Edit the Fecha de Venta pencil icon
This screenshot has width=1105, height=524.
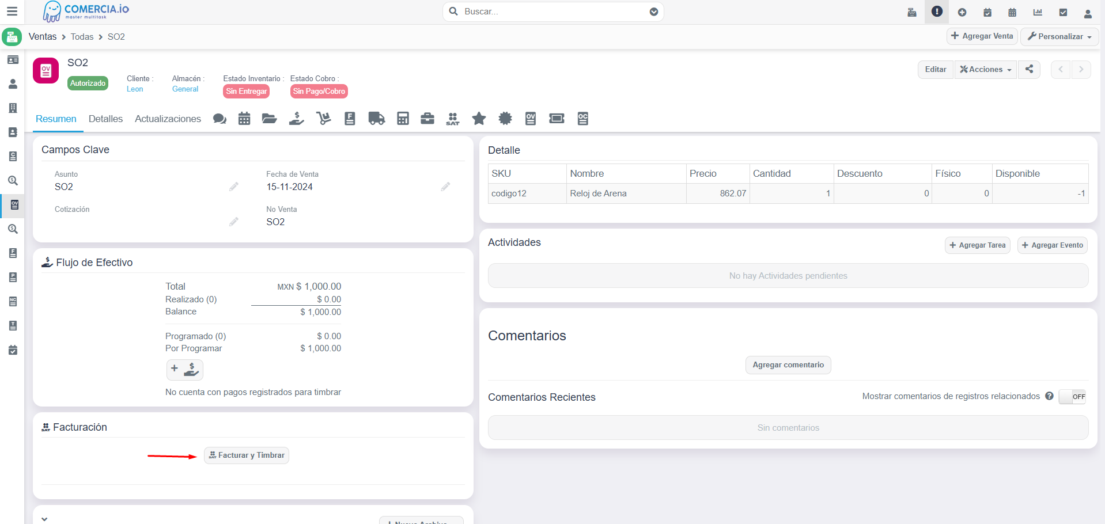point(445,187)
